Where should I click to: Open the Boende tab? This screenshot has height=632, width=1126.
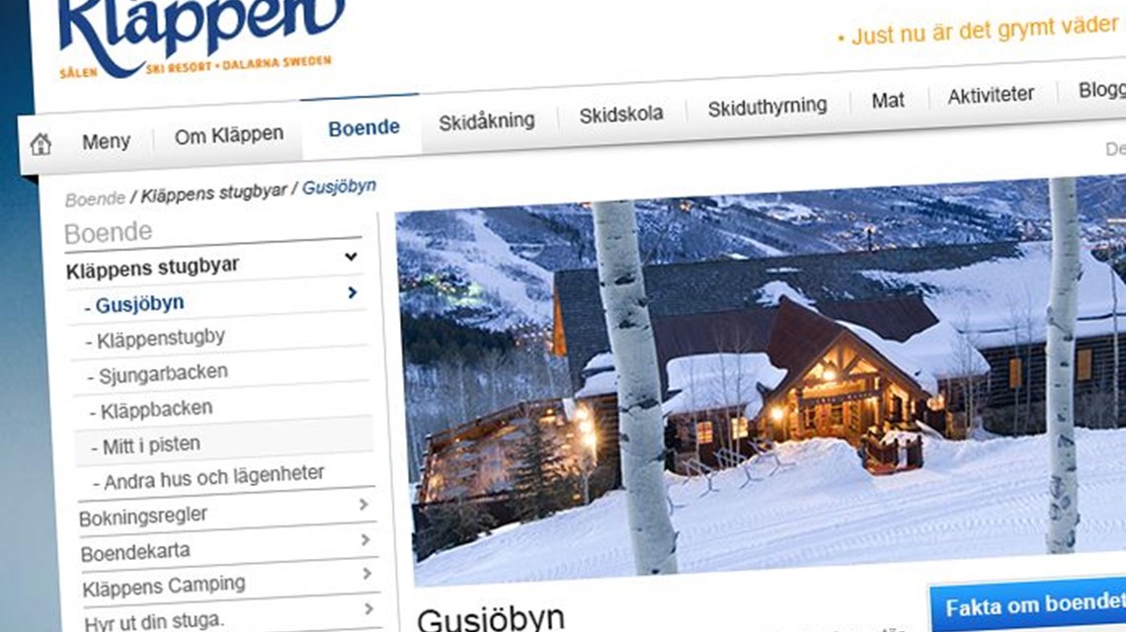tap(363, 127)
